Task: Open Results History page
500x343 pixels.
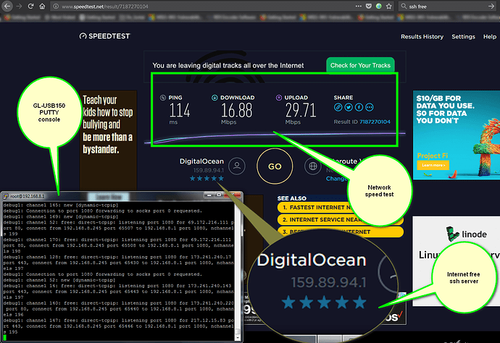Action: (x=422, y=36)
